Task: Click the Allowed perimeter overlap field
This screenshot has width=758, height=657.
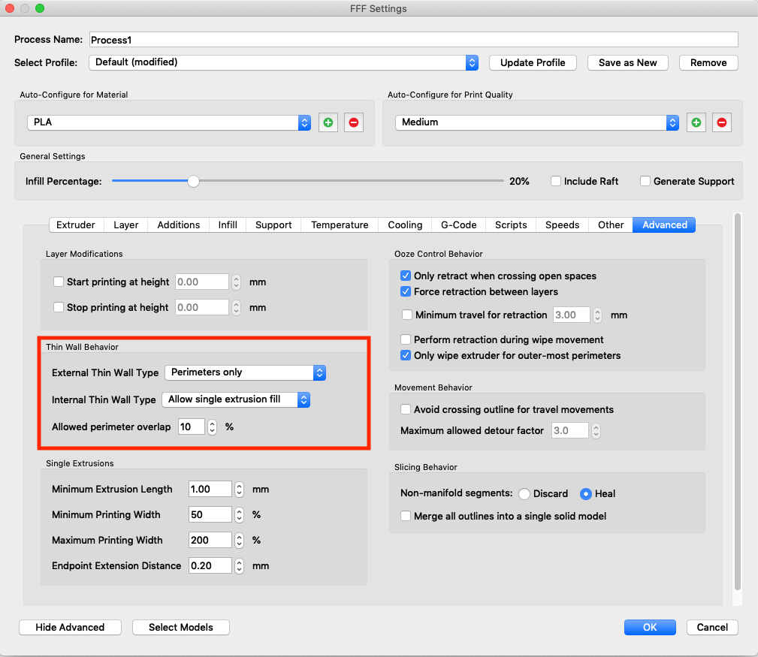Action: [x=192, y=426]
